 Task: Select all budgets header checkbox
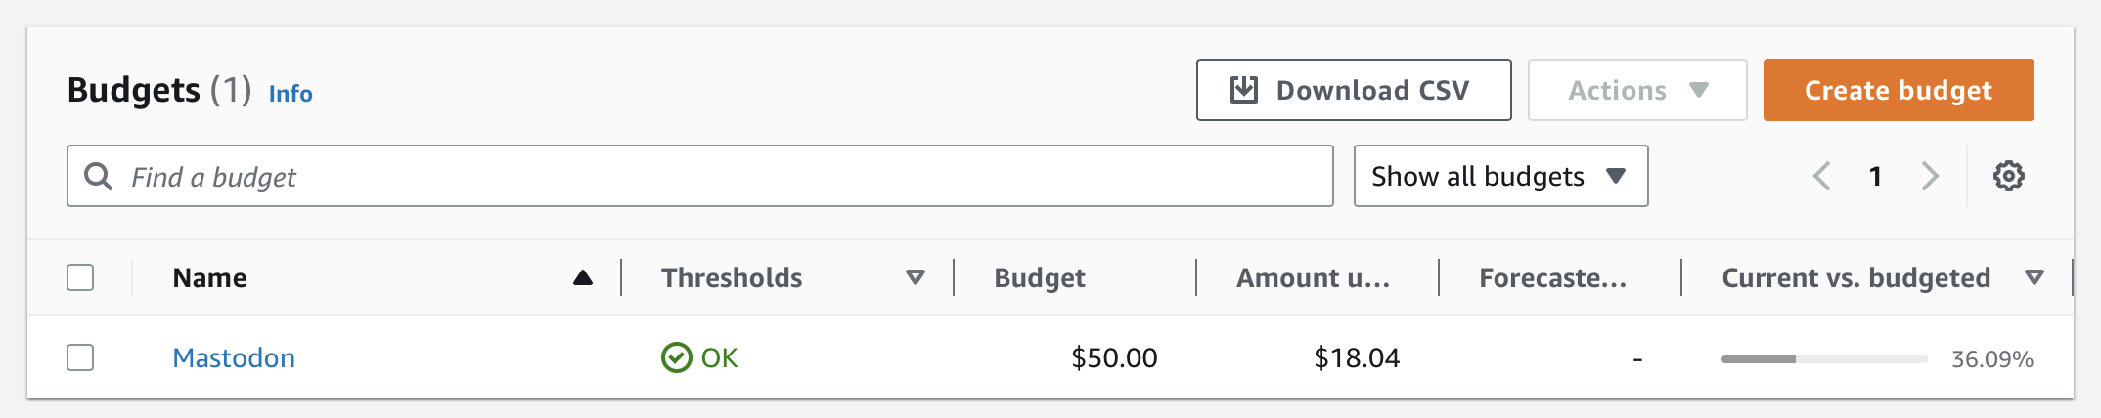80,278
